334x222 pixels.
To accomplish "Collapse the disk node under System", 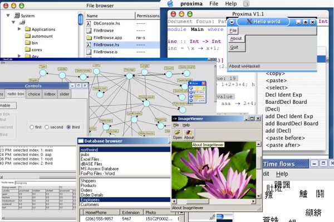I will (x=13, y=22).
